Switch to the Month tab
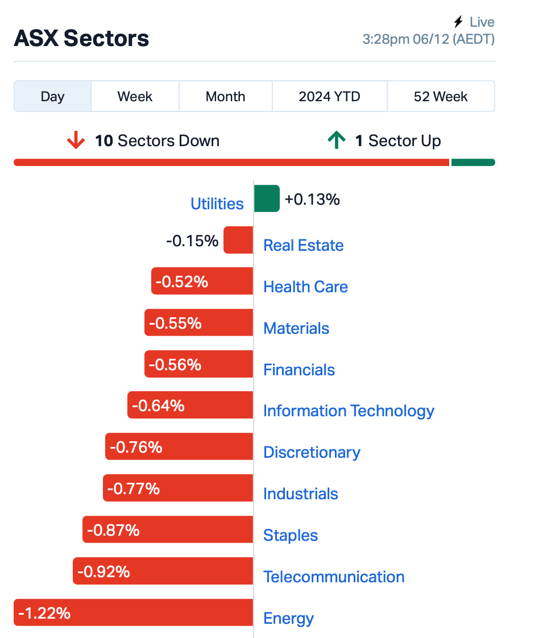The height and width of the screenshot is (638, 547). (226, 97)
